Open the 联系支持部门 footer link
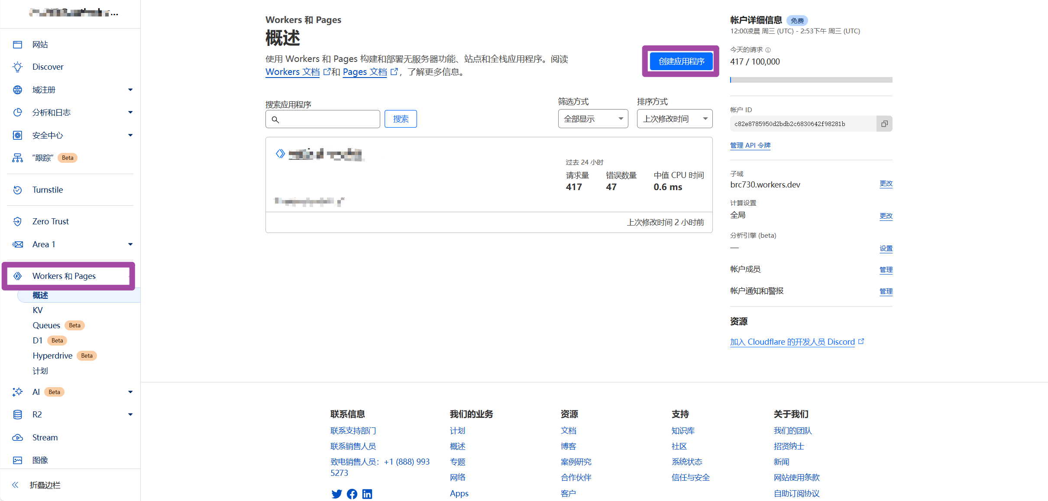1048x501 pixels. point(353,431)
